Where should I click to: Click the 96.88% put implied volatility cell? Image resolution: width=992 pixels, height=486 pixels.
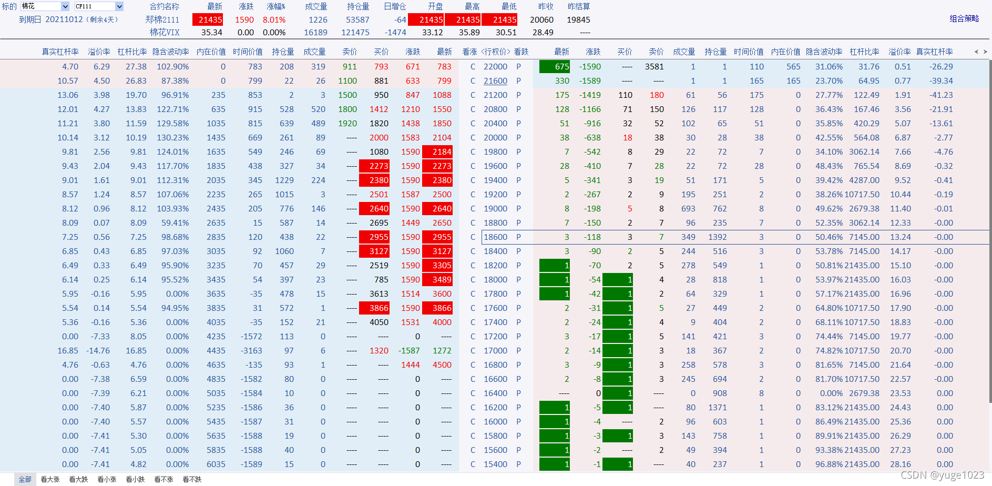coord(829,464)
